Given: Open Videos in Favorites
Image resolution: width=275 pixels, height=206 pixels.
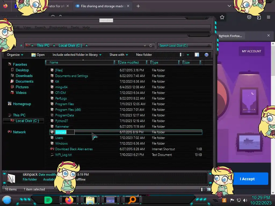Looking at the screenshot, I should point(21,93).
